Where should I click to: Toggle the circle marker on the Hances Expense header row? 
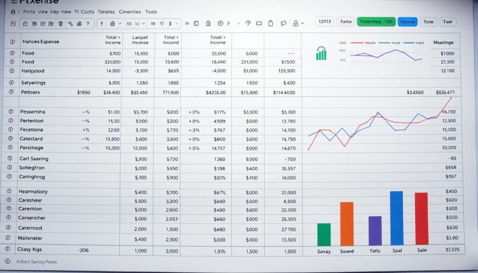(13, 42)
